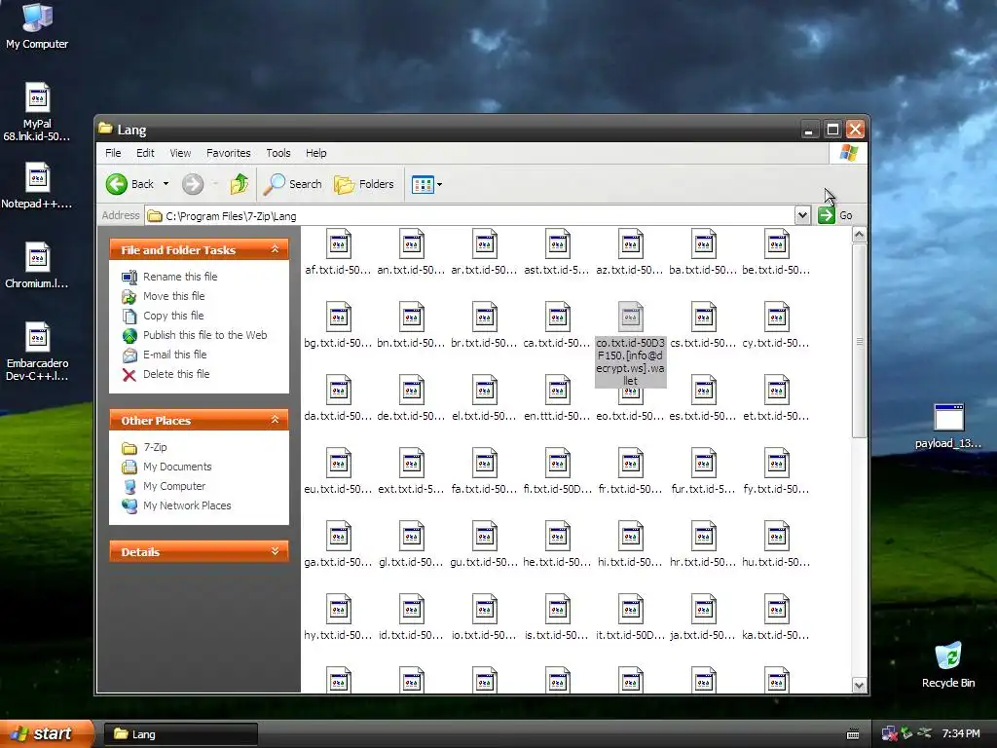Viewport: 997px width, 748px height.
Task: Select the an.txt.id-50... file icon
Action: [412, 244]
